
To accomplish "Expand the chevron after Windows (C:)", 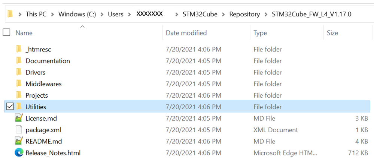I will pos(102,14).
